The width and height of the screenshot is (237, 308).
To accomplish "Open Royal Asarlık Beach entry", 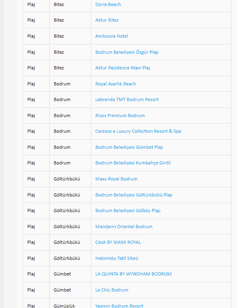I will [115, 84].
